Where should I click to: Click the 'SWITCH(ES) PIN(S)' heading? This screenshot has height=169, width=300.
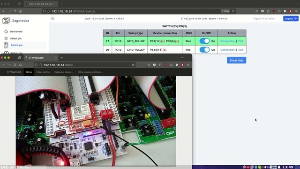tap(174, 26)
